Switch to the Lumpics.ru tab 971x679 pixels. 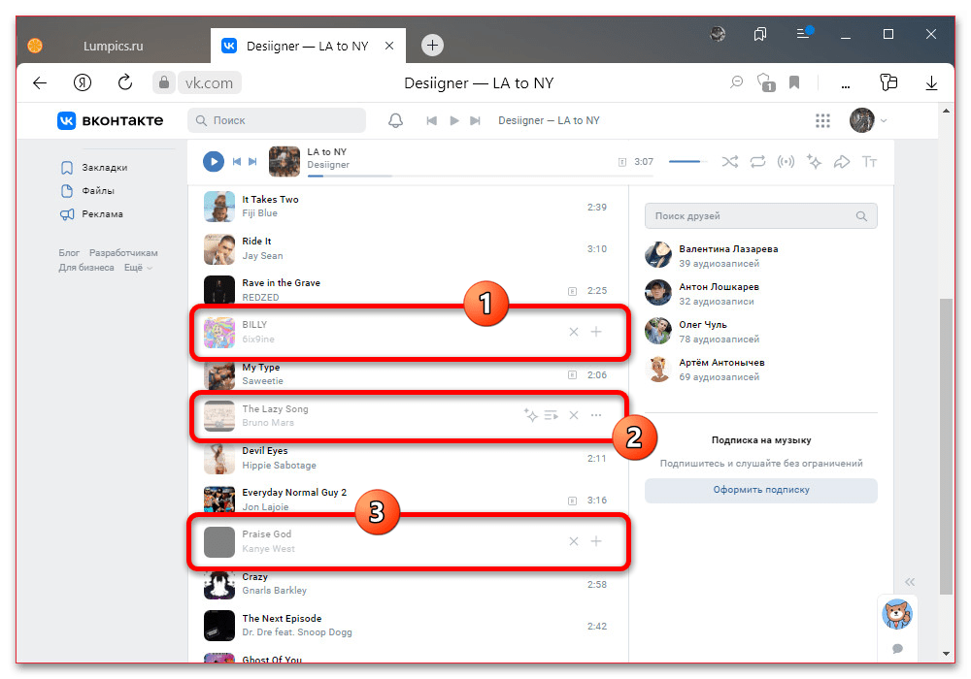(x=113, y=46)
